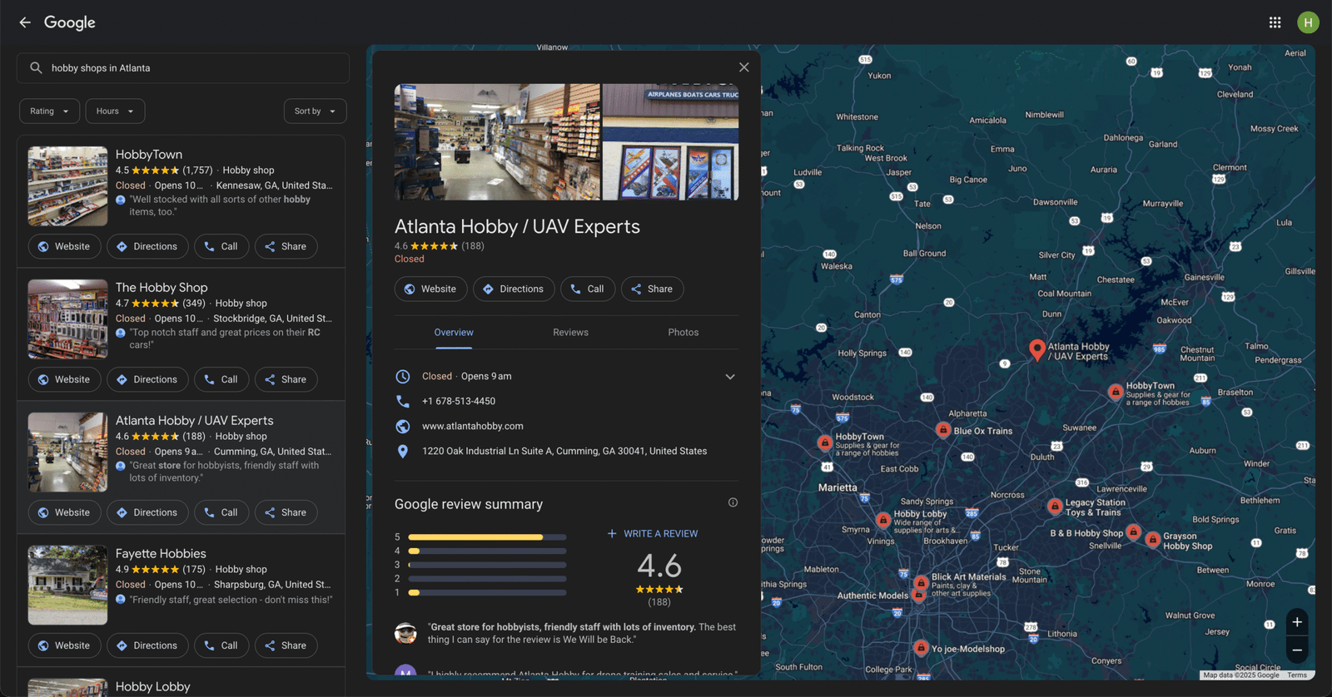
Task: Call HobbyTown from the results list
Action: 221,246
